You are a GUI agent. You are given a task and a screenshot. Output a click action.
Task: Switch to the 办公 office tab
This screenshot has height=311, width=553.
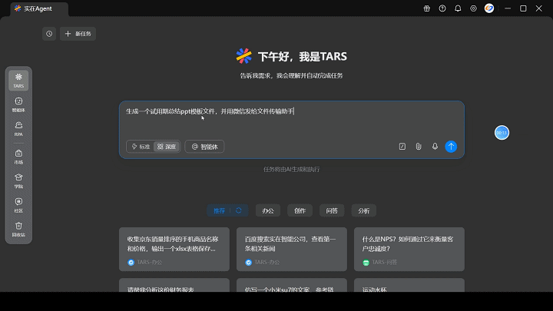(268, 210)
